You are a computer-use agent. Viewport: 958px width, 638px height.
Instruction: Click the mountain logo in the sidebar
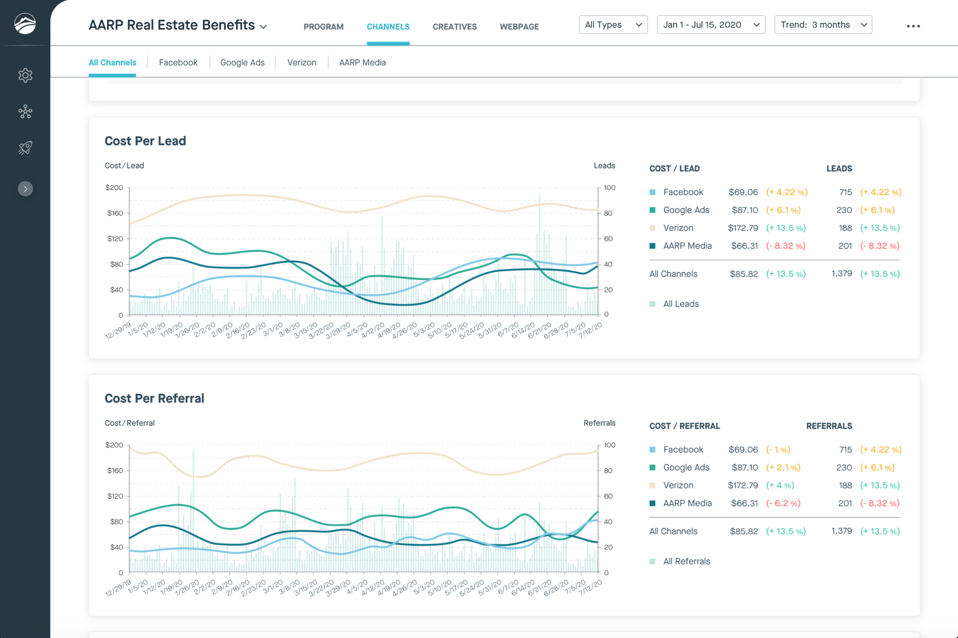tap(25, 24)
